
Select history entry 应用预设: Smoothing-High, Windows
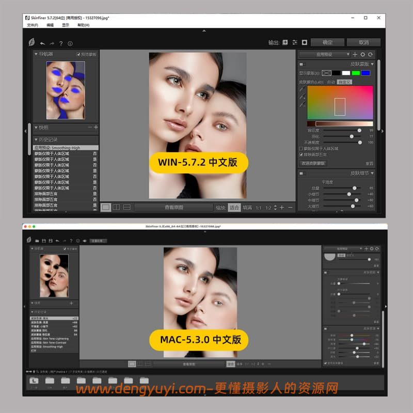click(x=66, y=148)
